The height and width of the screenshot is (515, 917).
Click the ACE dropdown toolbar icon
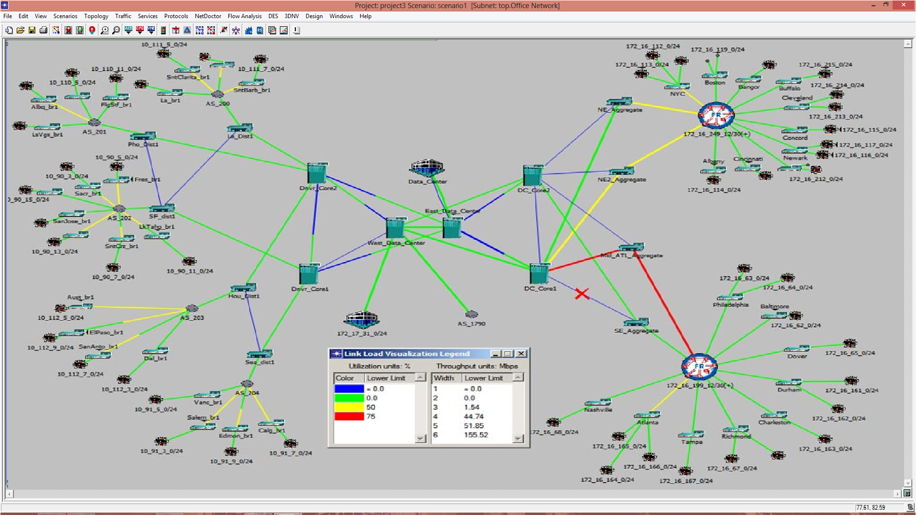pyautogui.click(x=128, y=30)
